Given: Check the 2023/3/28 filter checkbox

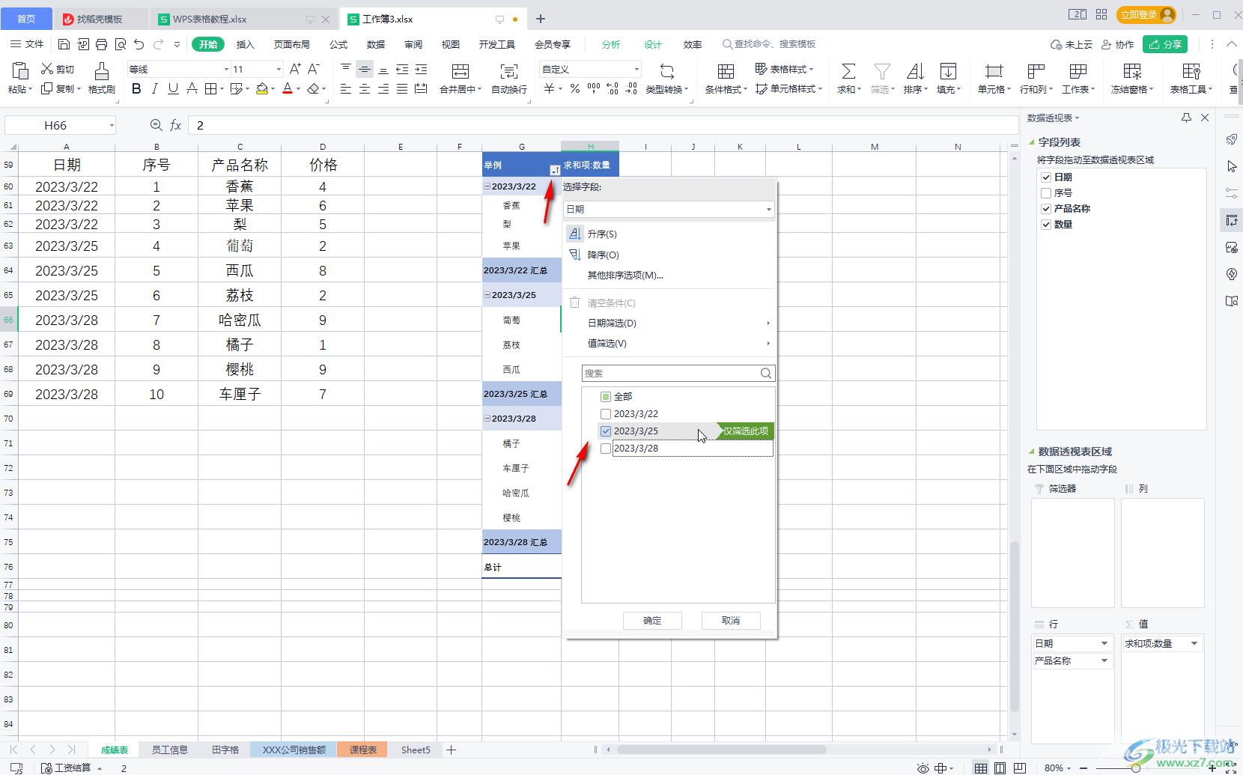Looking at the screenshot, I should point(606,448).
